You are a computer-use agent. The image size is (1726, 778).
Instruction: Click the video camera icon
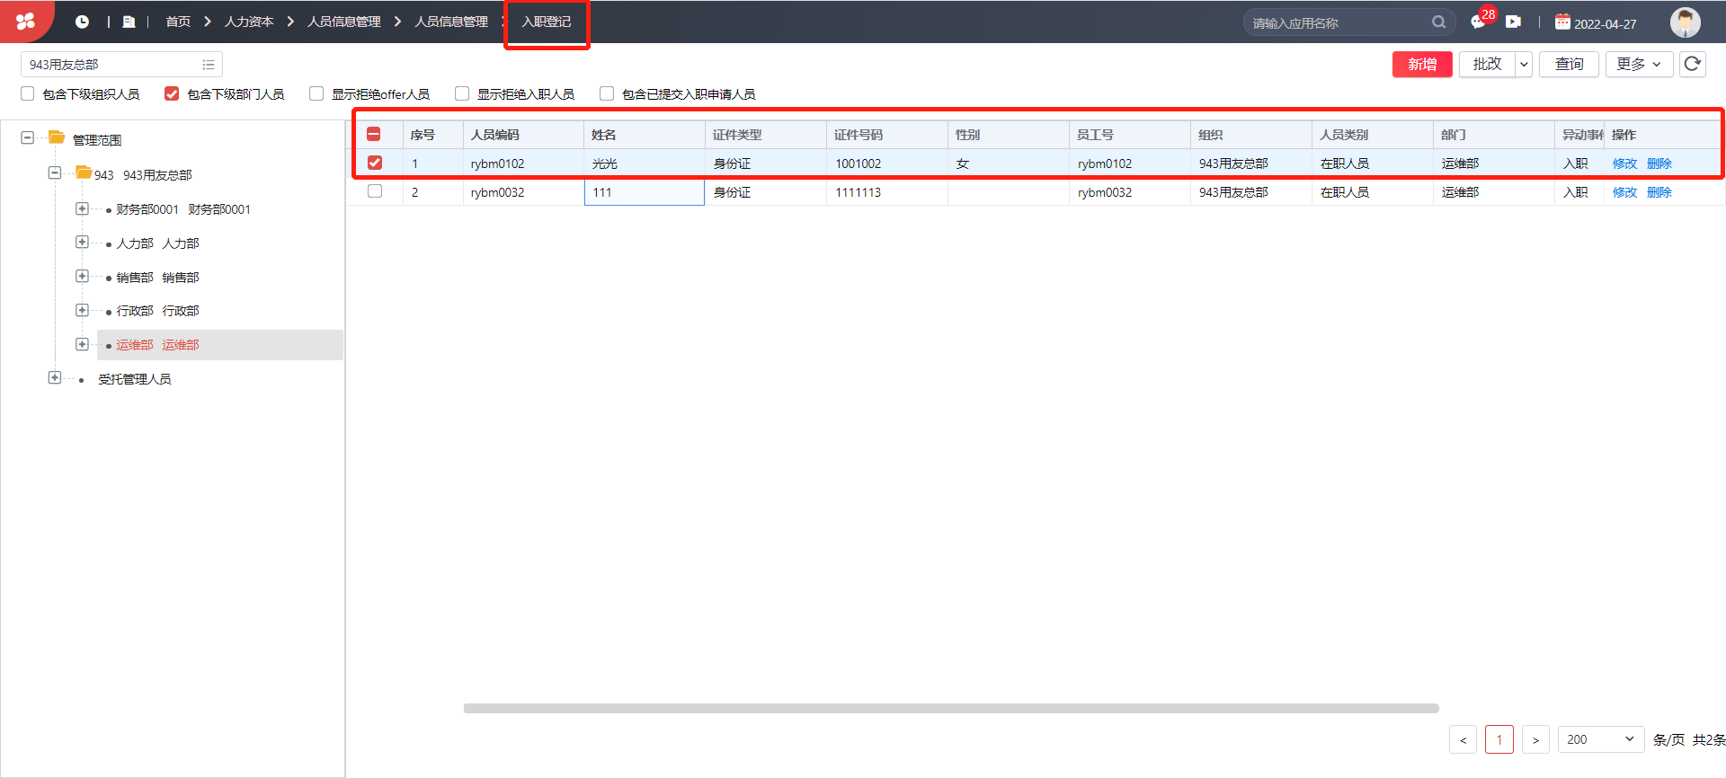[1514, 22]
